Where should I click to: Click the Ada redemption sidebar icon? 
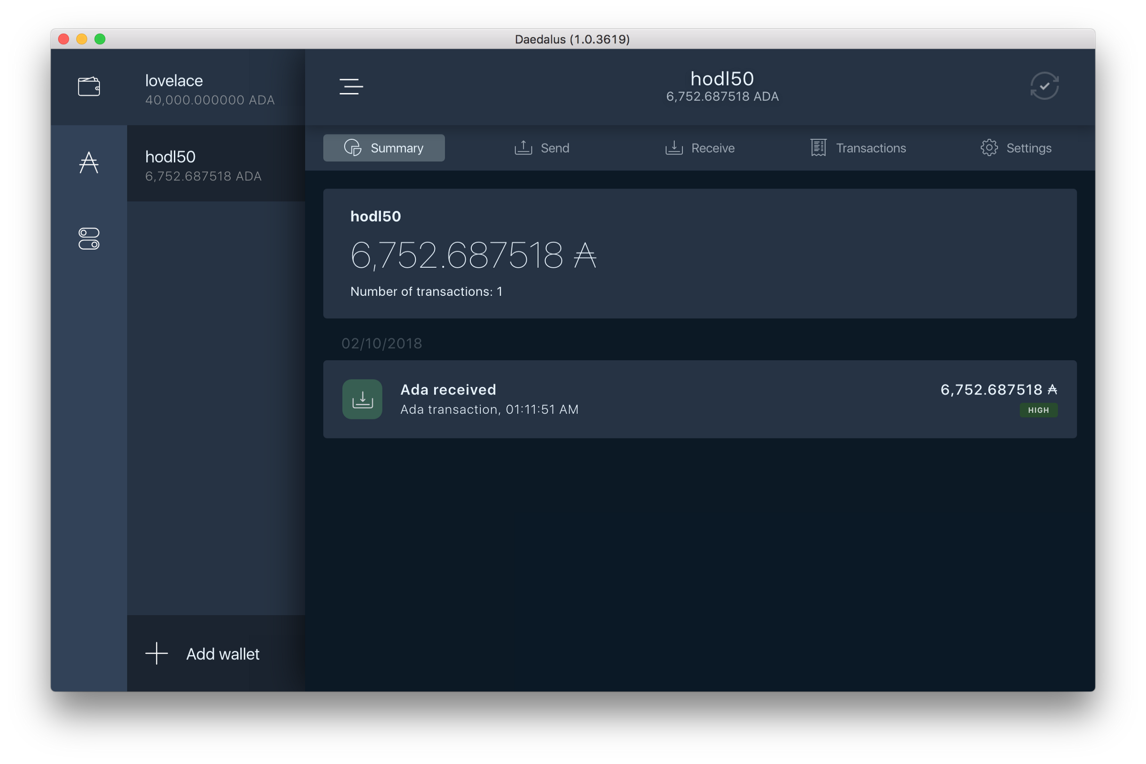[89, 163]
